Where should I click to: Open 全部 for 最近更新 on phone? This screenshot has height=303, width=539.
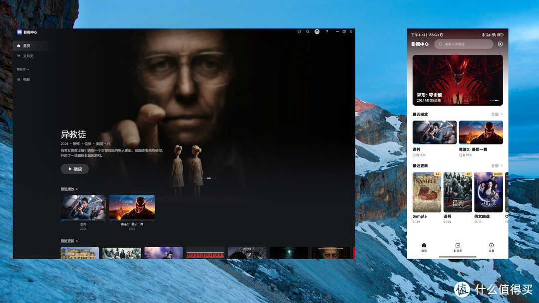point(497,166)
